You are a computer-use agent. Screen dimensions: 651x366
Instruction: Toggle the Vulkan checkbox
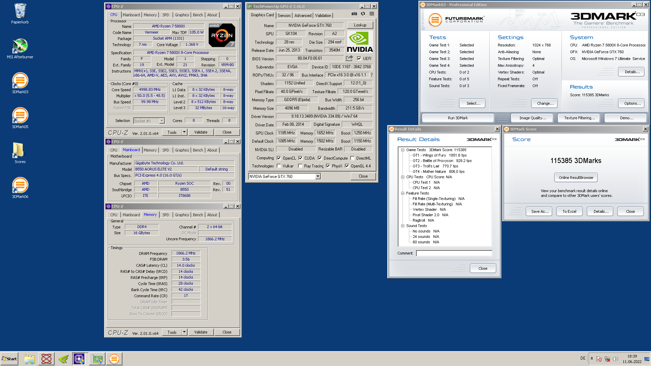(279, 166)
